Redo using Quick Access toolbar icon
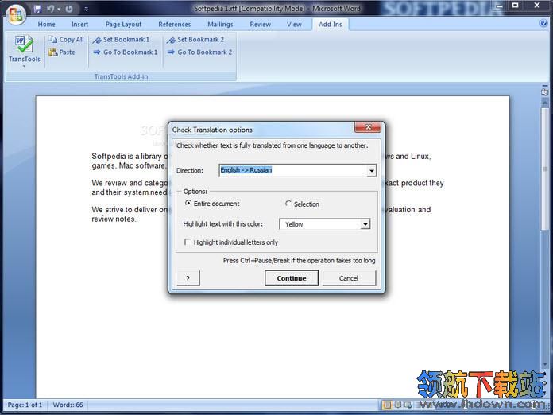Image resolution: width=553 pixels, height=415 pixels. coord(69,9)
